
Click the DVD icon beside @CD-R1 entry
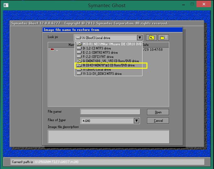point(79,44)
